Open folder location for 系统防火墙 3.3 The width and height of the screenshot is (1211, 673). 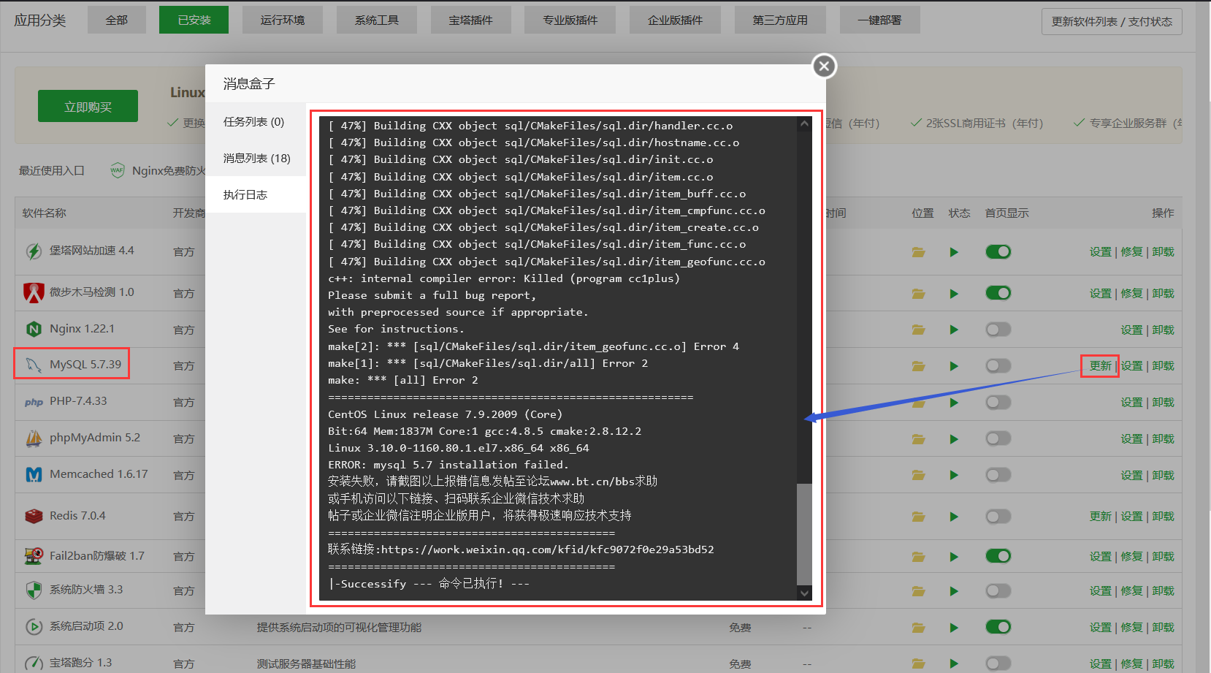(x=919, y=591)
